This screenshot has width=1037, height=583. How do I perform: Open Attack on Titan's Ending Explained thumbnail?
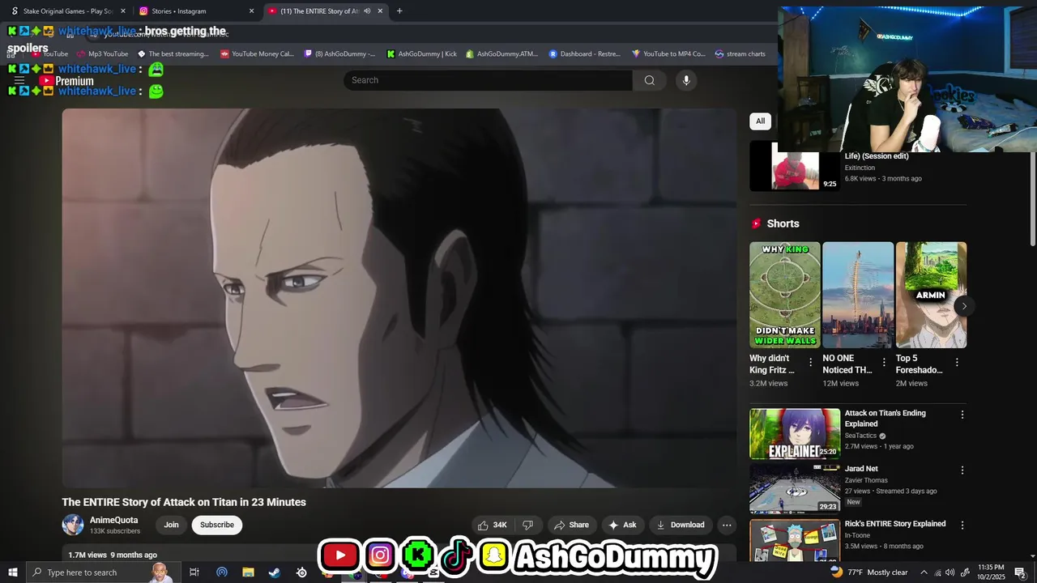(x=795, y=434)
